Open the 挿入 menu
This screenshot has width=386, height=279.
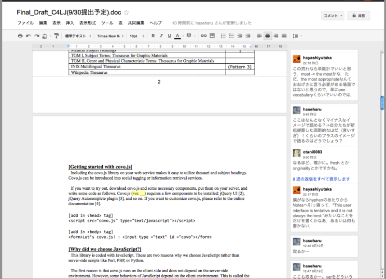(x=70, y=23)
